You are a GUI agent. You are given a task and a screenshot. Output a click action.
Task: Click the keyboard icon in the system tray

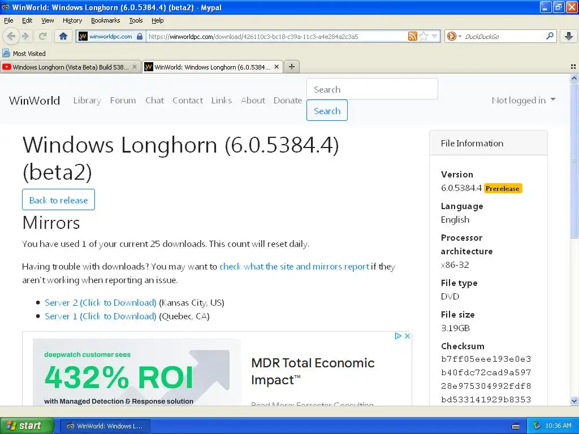pyautogui.click(x=516, y=426)
